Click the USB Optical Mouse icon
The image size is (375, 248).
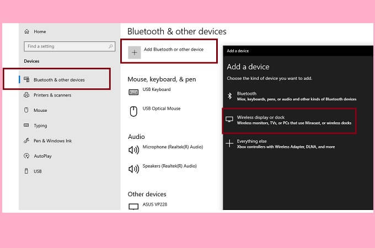[133, 111]
